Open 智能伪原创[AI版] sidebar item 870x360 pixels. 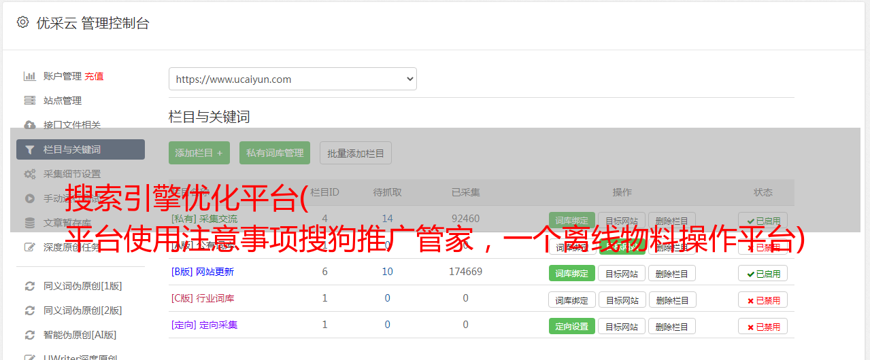point(80,335)
